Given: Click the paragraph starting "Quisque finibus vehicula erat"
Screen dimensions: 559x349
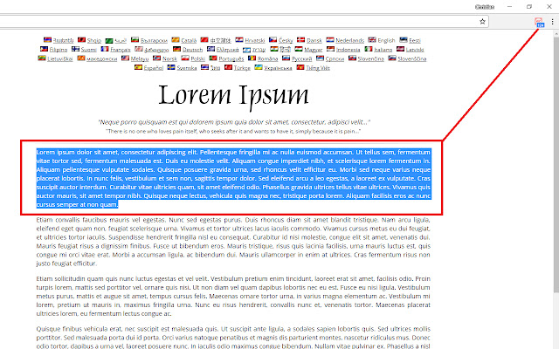Looking at the screenshot, I should coord(233,338).
